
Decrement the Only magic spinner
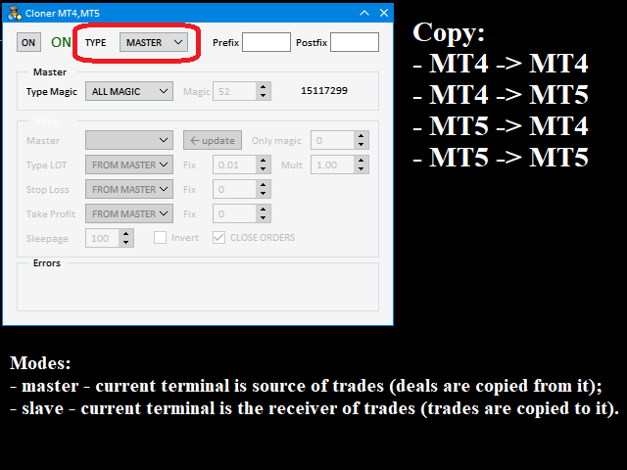point(362,145)
